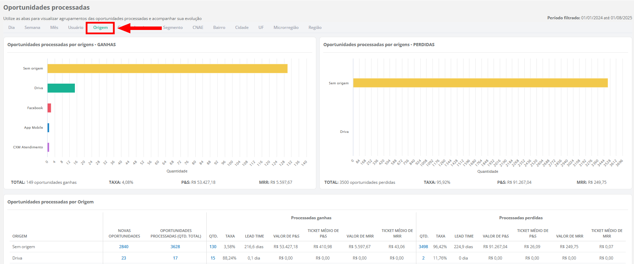Click the 3628 processadas total link
Image resolution: width=634 pixels, height=264 pixels.
(x=175, y=247)
